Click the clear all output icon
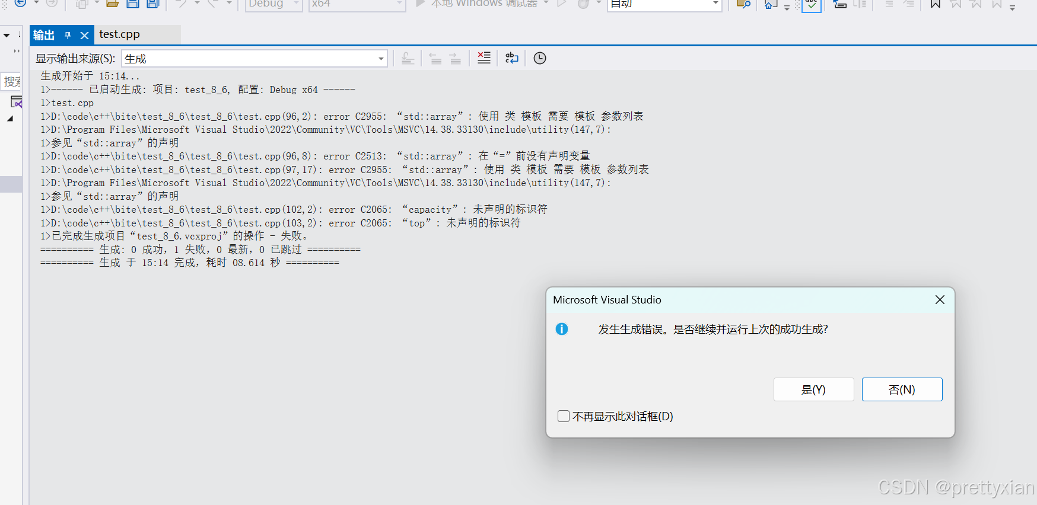1037x505 pixels. pyautogui.click(x=484, y=58)
